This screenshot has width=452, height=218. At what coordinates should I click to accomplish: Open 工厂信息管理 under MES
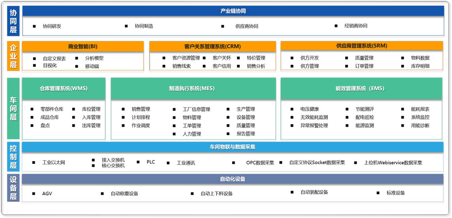[196, 109]
